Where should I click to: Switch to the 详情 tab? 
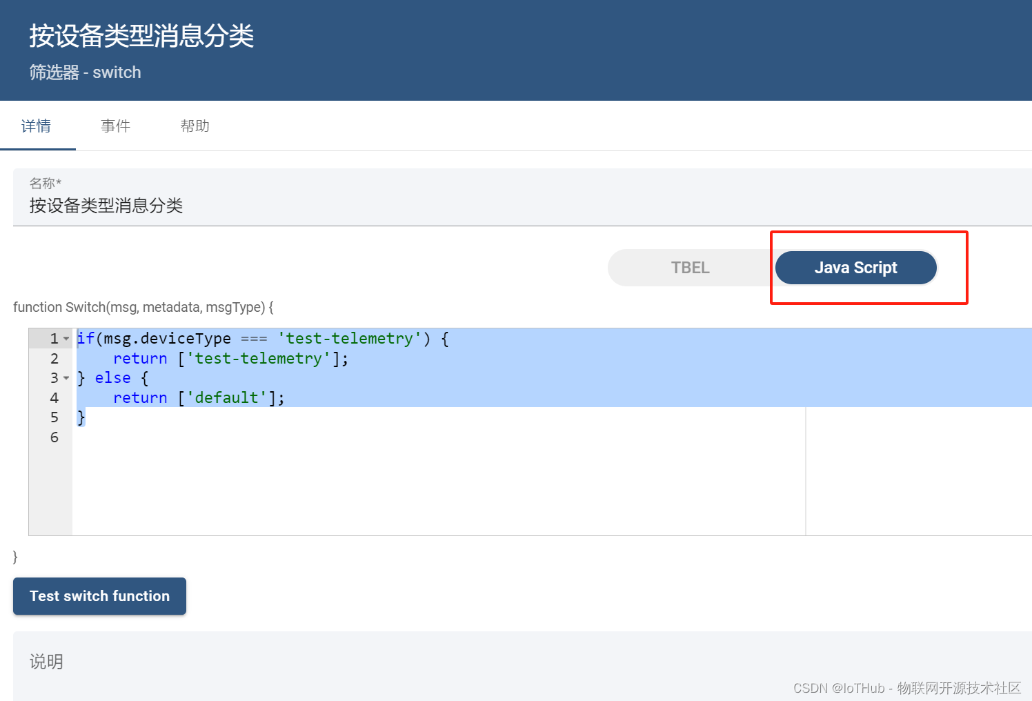tap(37, 126)
